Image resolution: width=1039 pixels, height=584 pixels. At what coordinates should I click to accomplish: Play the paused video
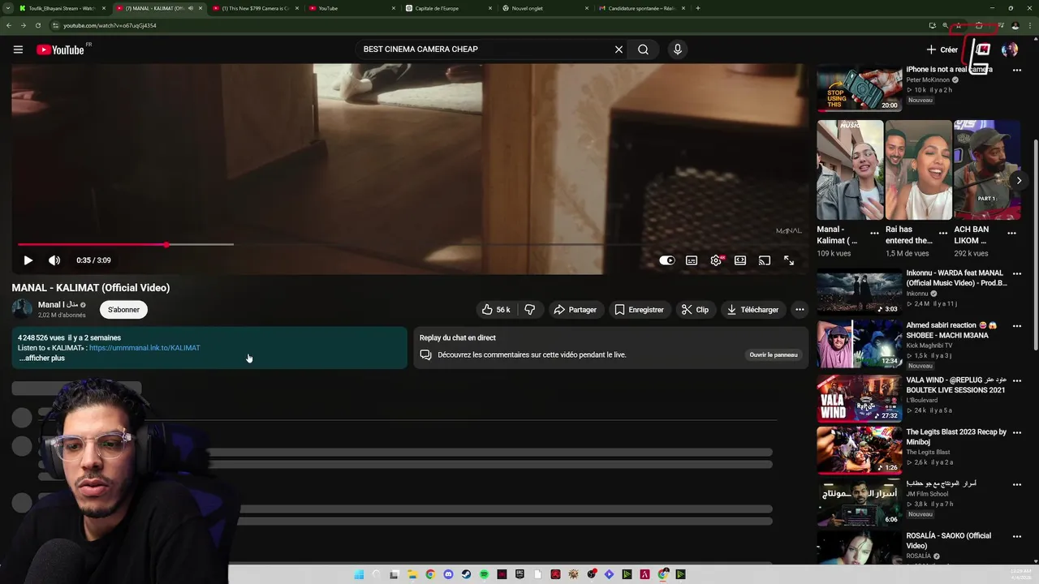pos(28,260)
